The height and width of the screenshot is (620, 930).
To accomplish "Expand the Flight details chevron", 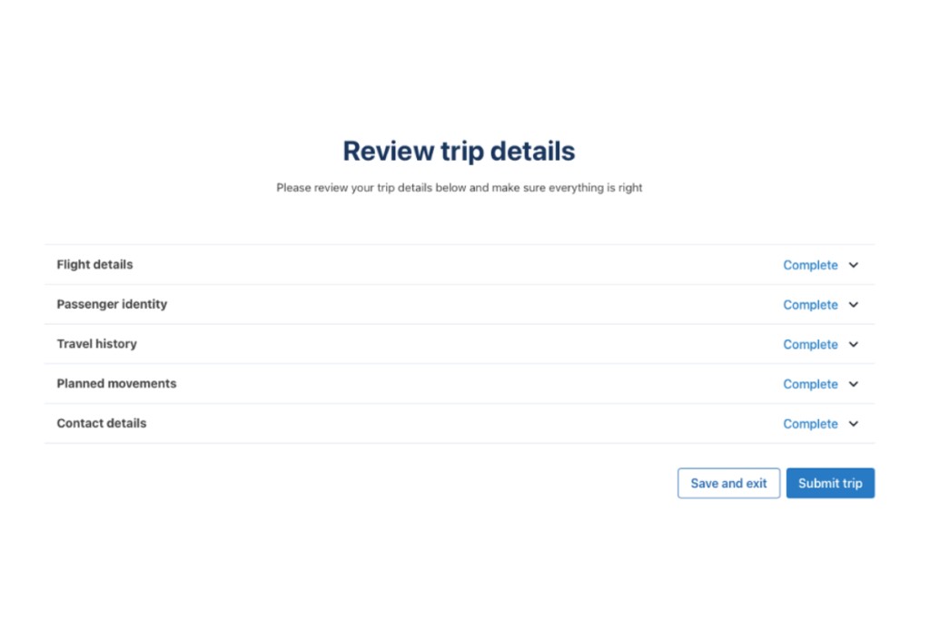I will point(853,265).
